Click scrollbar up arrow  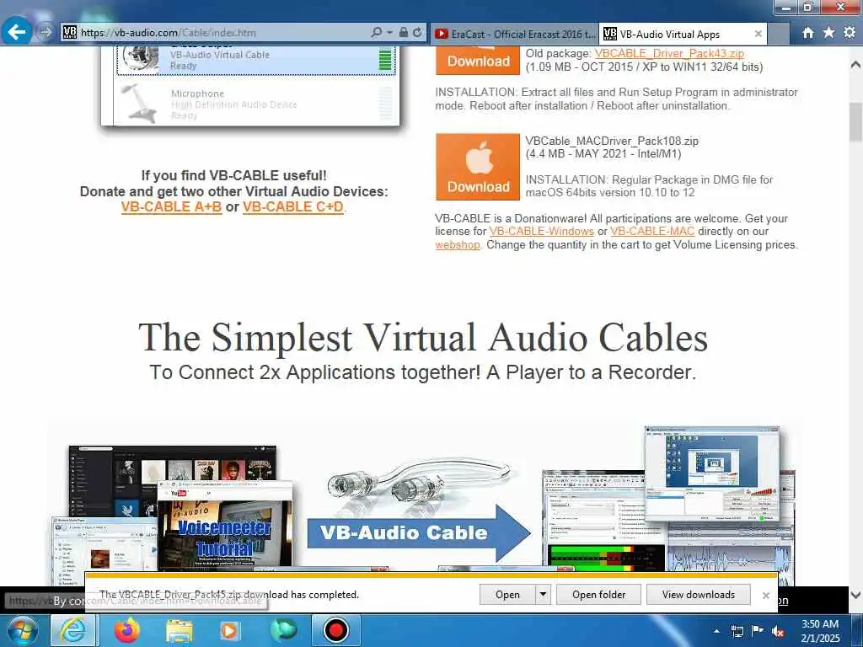(856, 64)
